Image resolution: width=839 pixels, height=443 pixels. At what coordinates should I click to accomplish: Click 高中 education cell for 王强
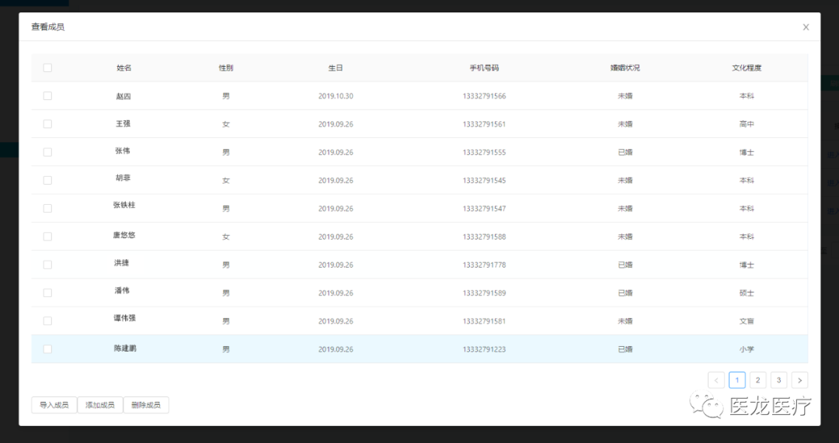click(747, 124)
